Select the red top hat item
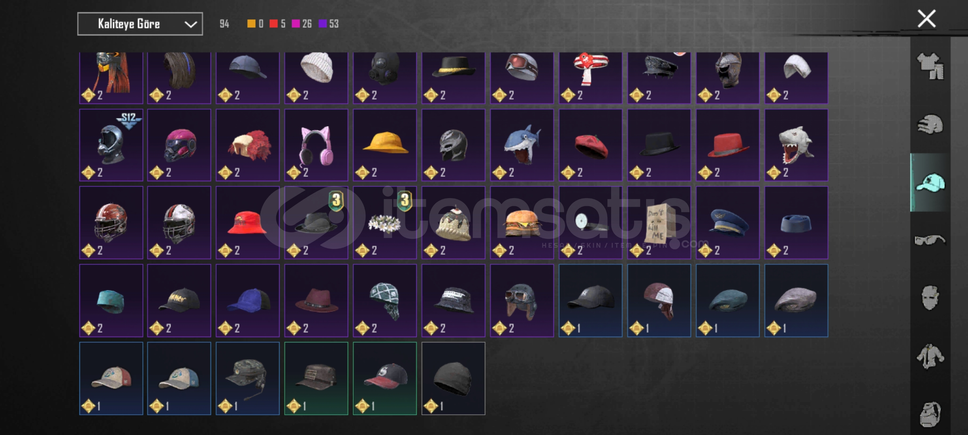This screenshot has width=968, height=435. [x=728, y=145]
